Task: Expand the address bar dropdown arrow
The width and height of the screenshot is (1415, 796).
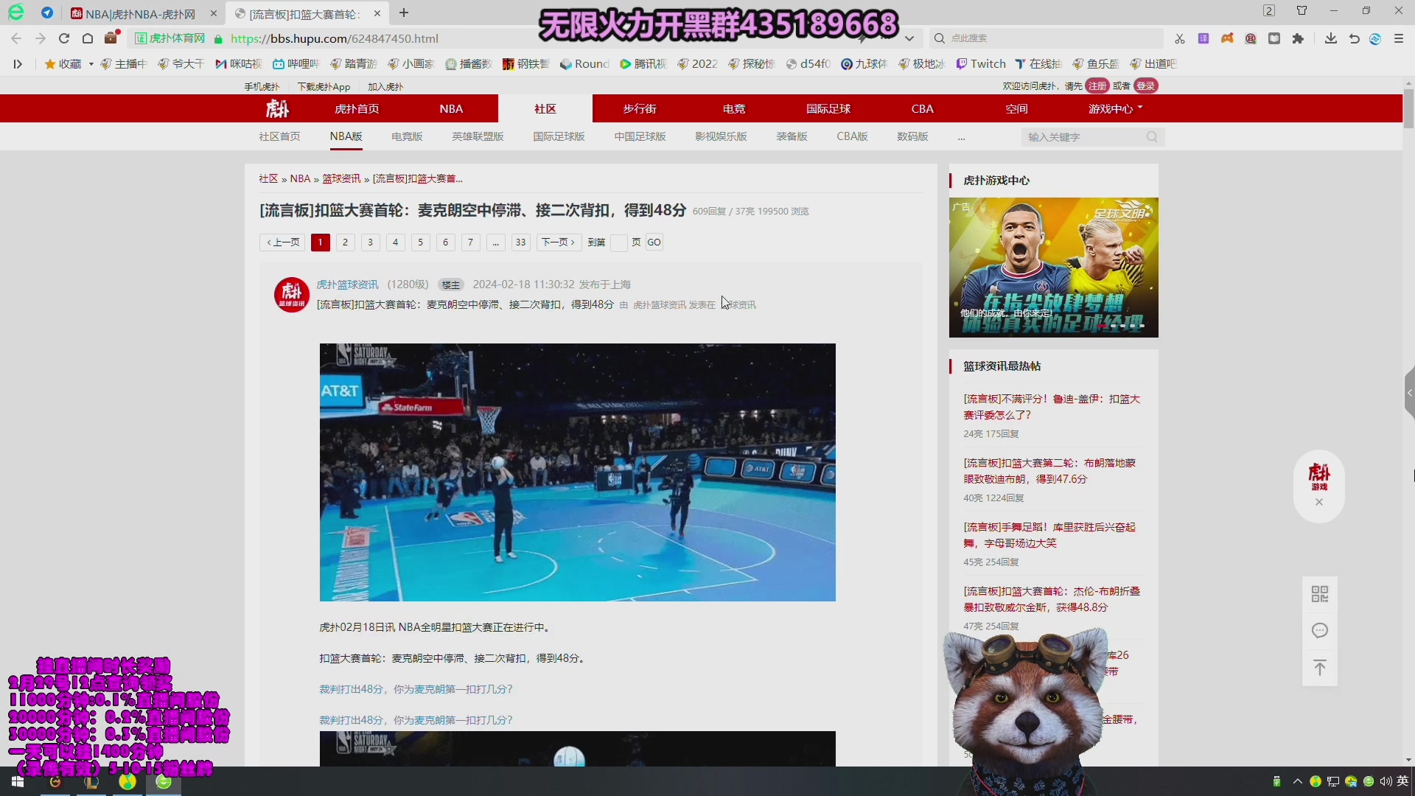Action: (x=909, y=38)
